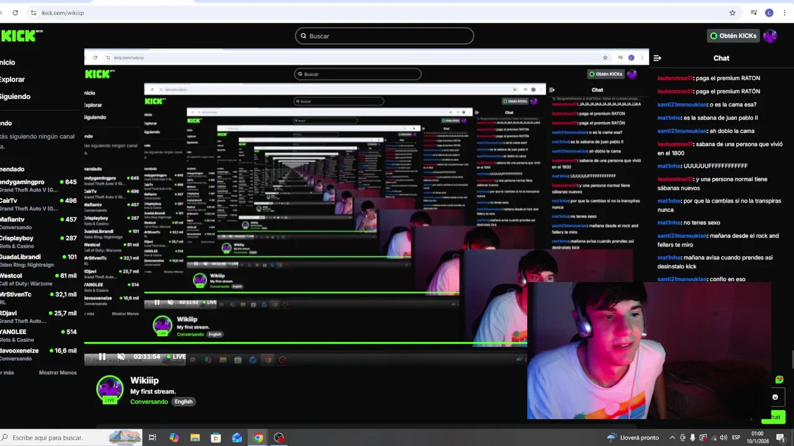Focus the Buscar search field
Screen dimensions: 794x446
click(x=385, y=36)
